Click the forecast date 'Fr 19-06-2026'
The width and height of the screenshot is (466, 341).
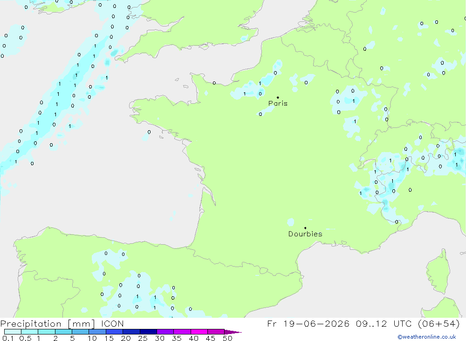point(308,323)
